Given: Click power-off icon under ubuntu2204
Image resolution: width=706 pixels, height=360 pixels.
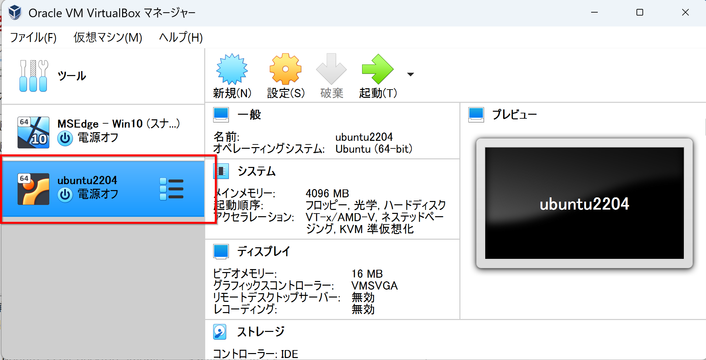Looking at the screenshot, I should (x=65, y=195).
